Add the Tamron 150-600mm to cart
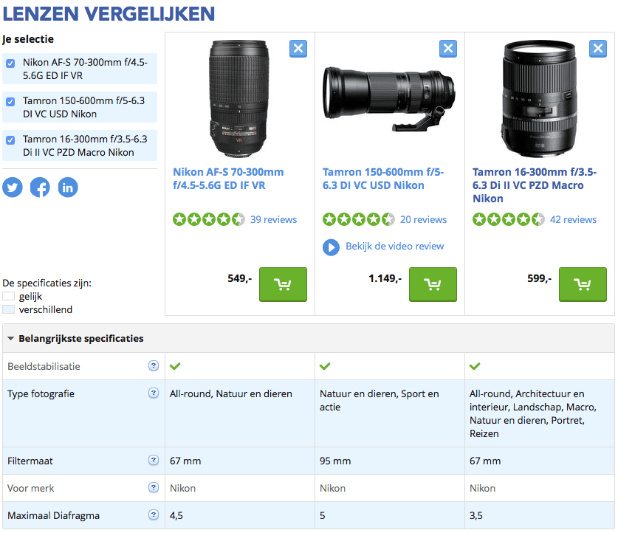 [x=433, y=284]
